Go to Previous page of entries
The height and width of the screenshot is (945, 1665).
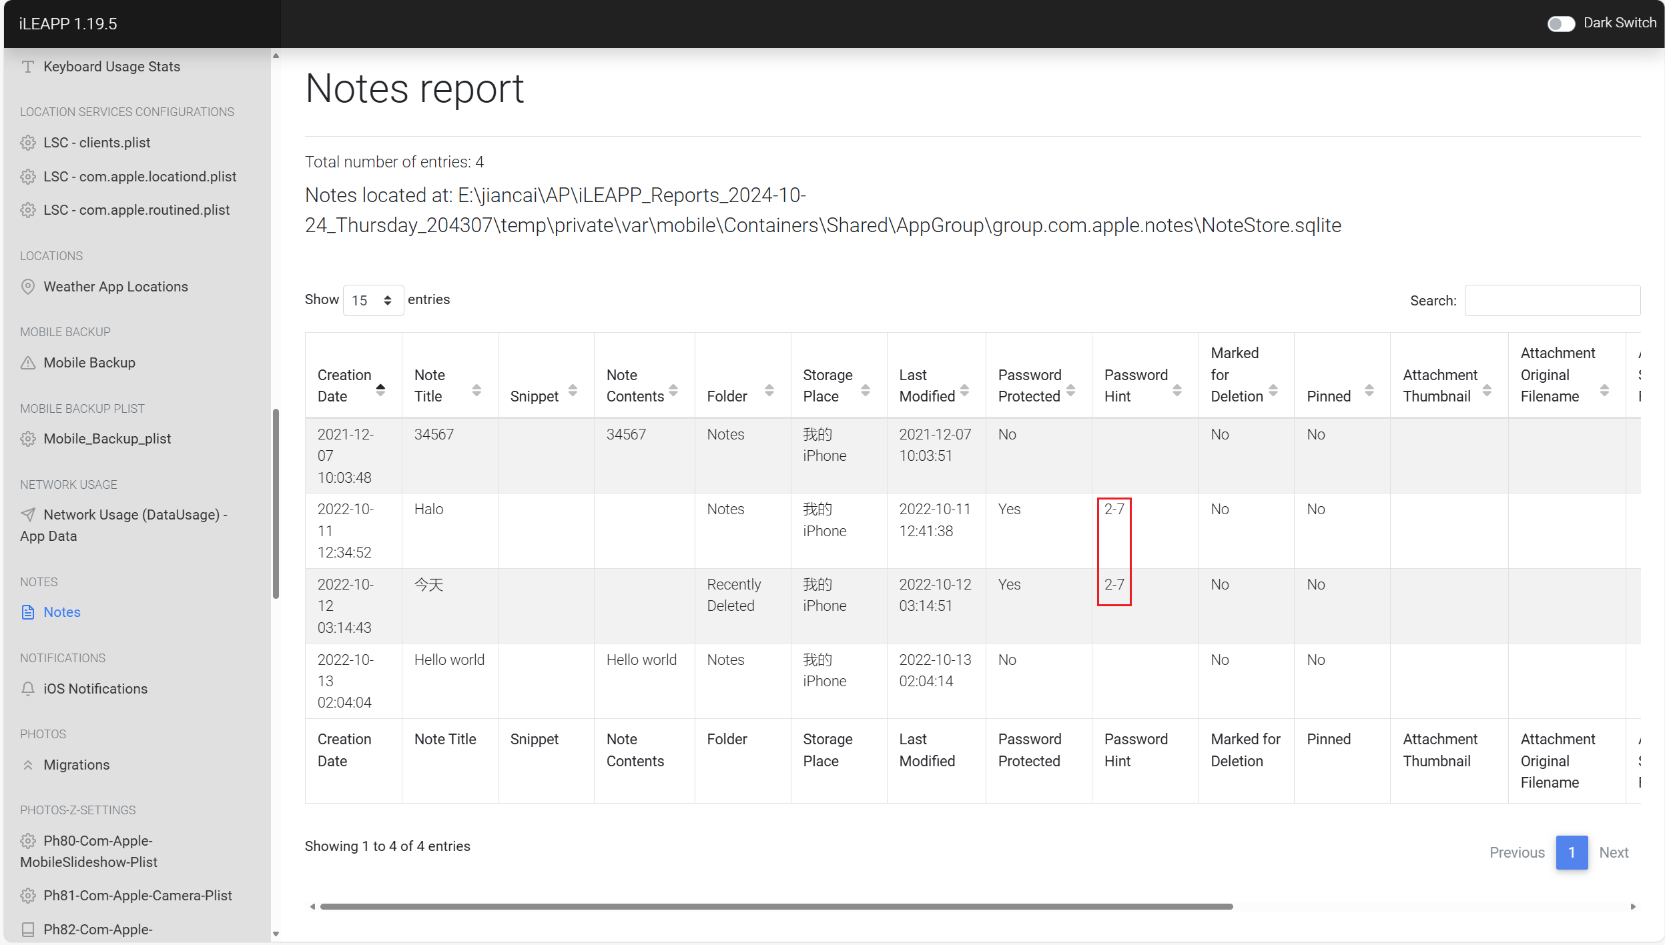[1517, 852]
